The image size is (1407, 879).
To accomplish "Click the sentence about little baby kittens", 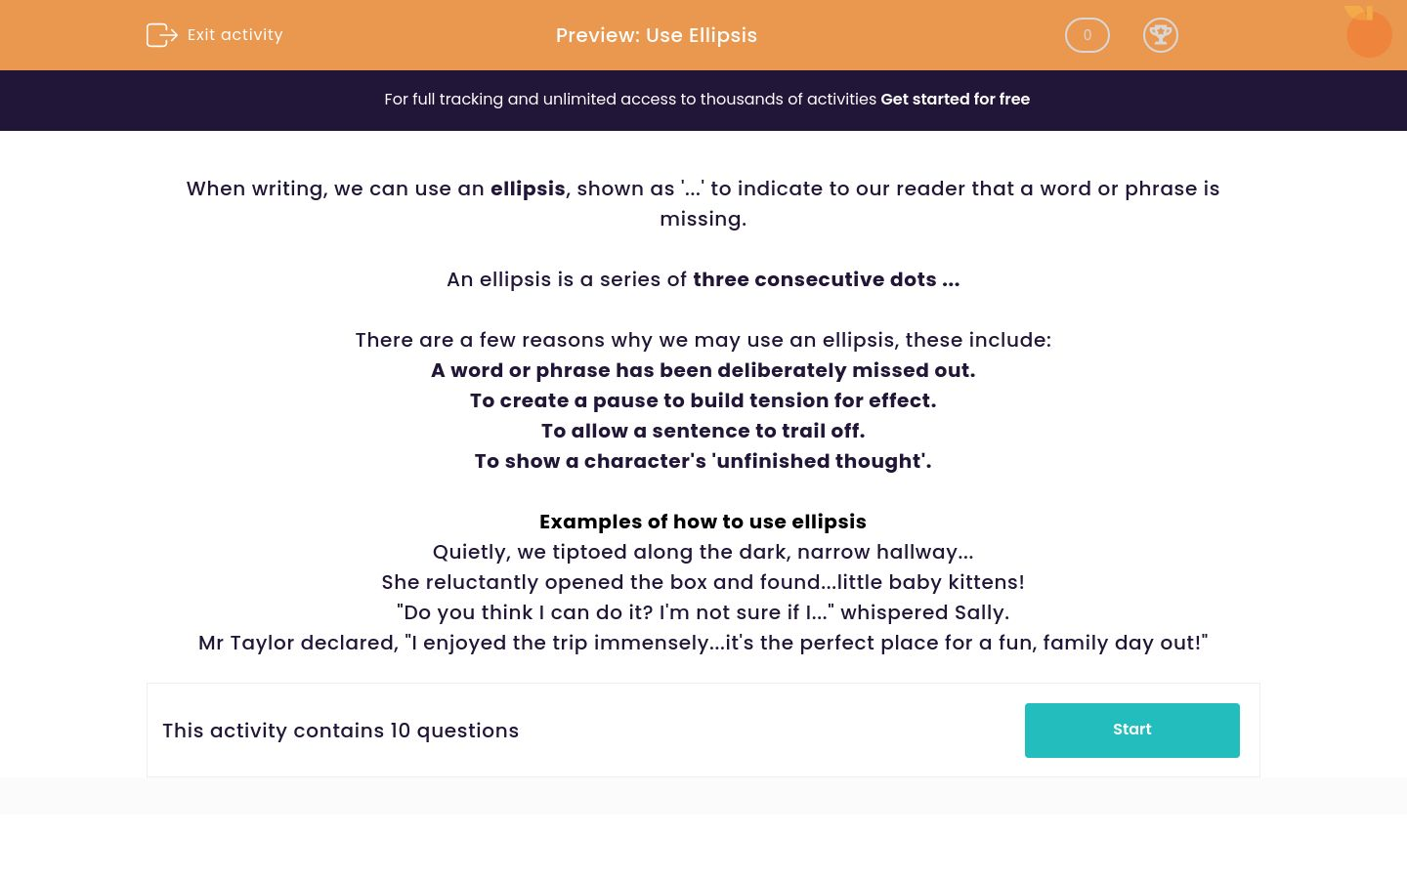I will pos(703,582).
